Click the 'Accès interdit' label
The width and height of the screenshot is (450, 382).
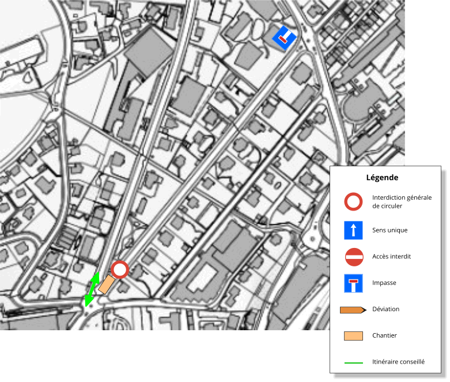[x=391, y=257]
